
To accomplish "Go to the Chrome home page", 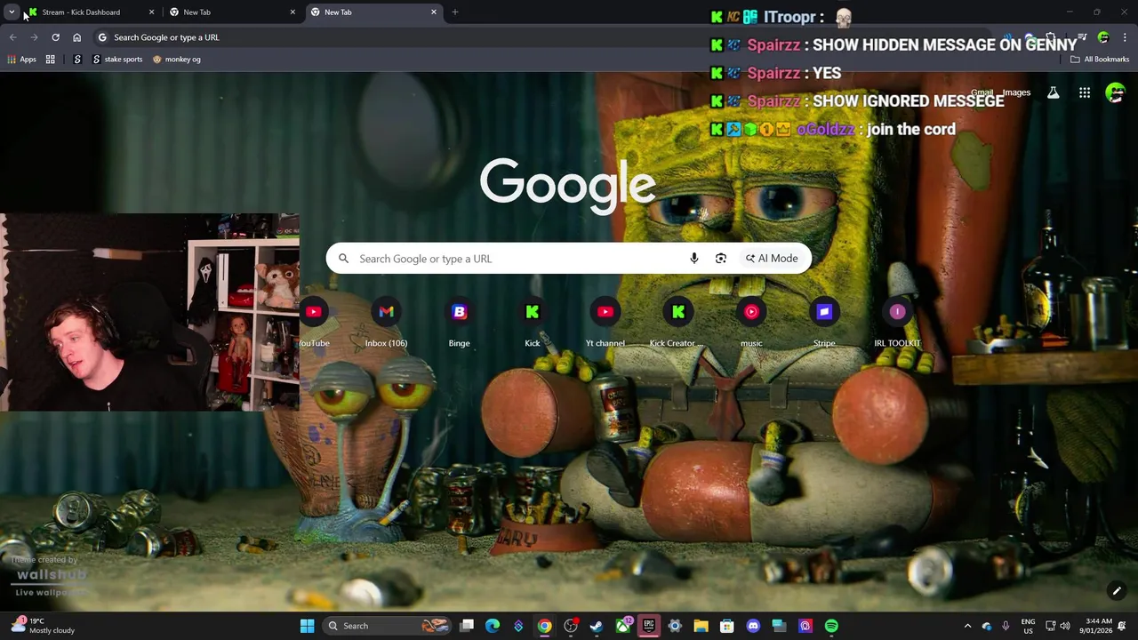I will click(x=76, y=37).
